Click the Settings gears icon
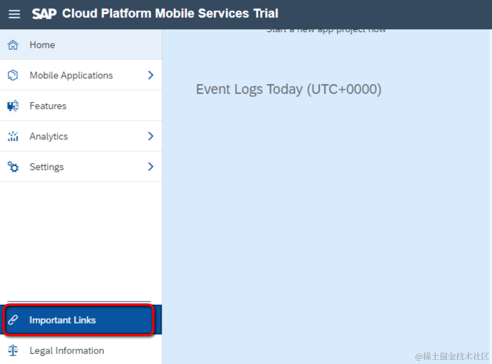Screen dimensions: 492x364 (13, 167)
